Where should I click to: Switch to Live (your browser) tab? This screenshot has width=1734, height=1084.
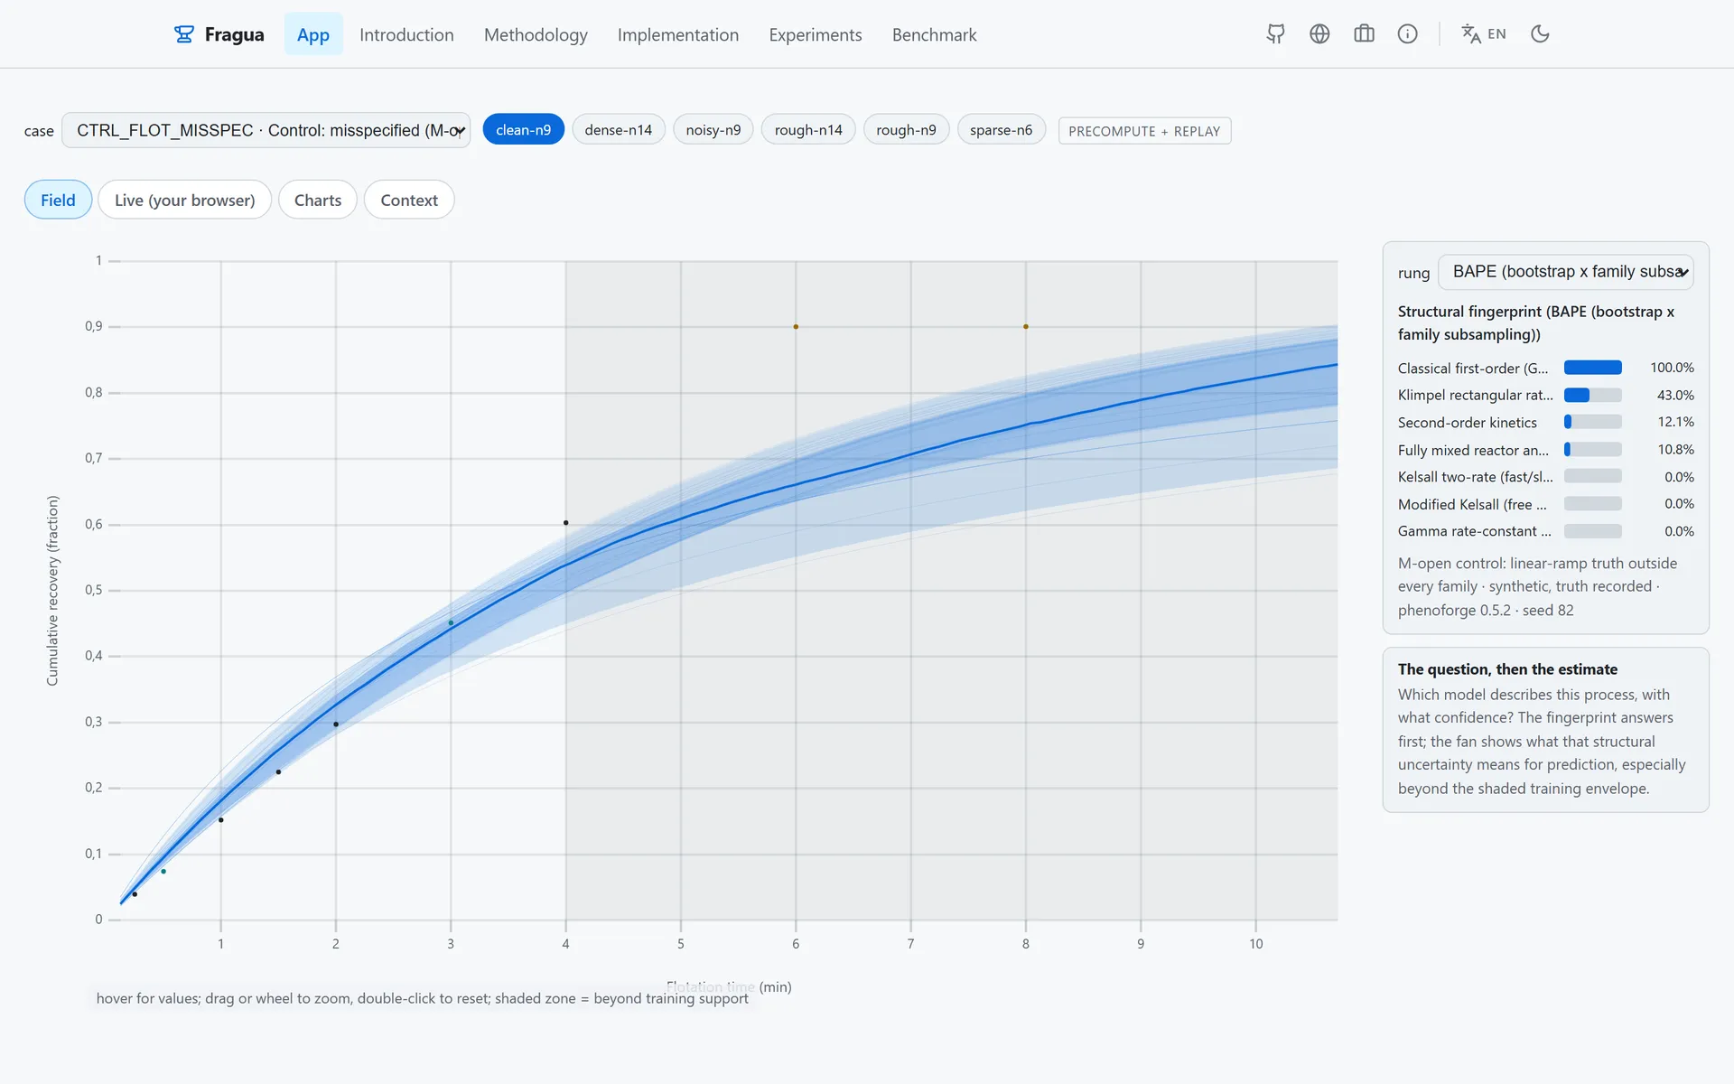click(185, 200)
